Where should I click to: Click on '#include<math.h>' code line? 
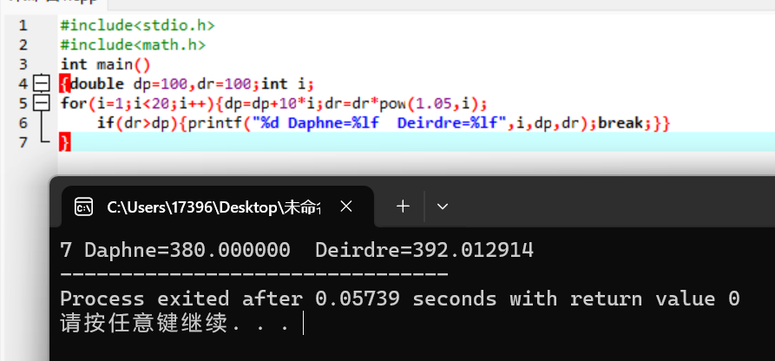[x=133, y=45]
